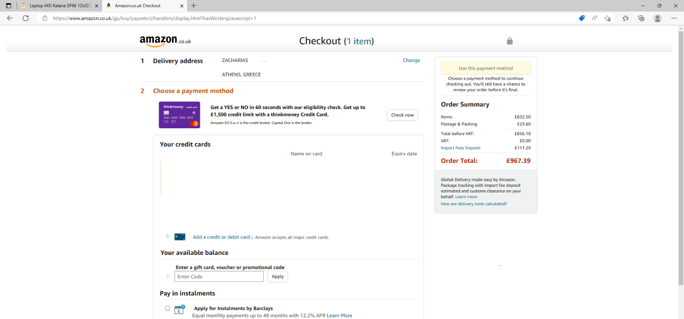The height and width of the screenshot is (319, 684).
Task: Click the Items £832.50 value
Action: (522, 117)
